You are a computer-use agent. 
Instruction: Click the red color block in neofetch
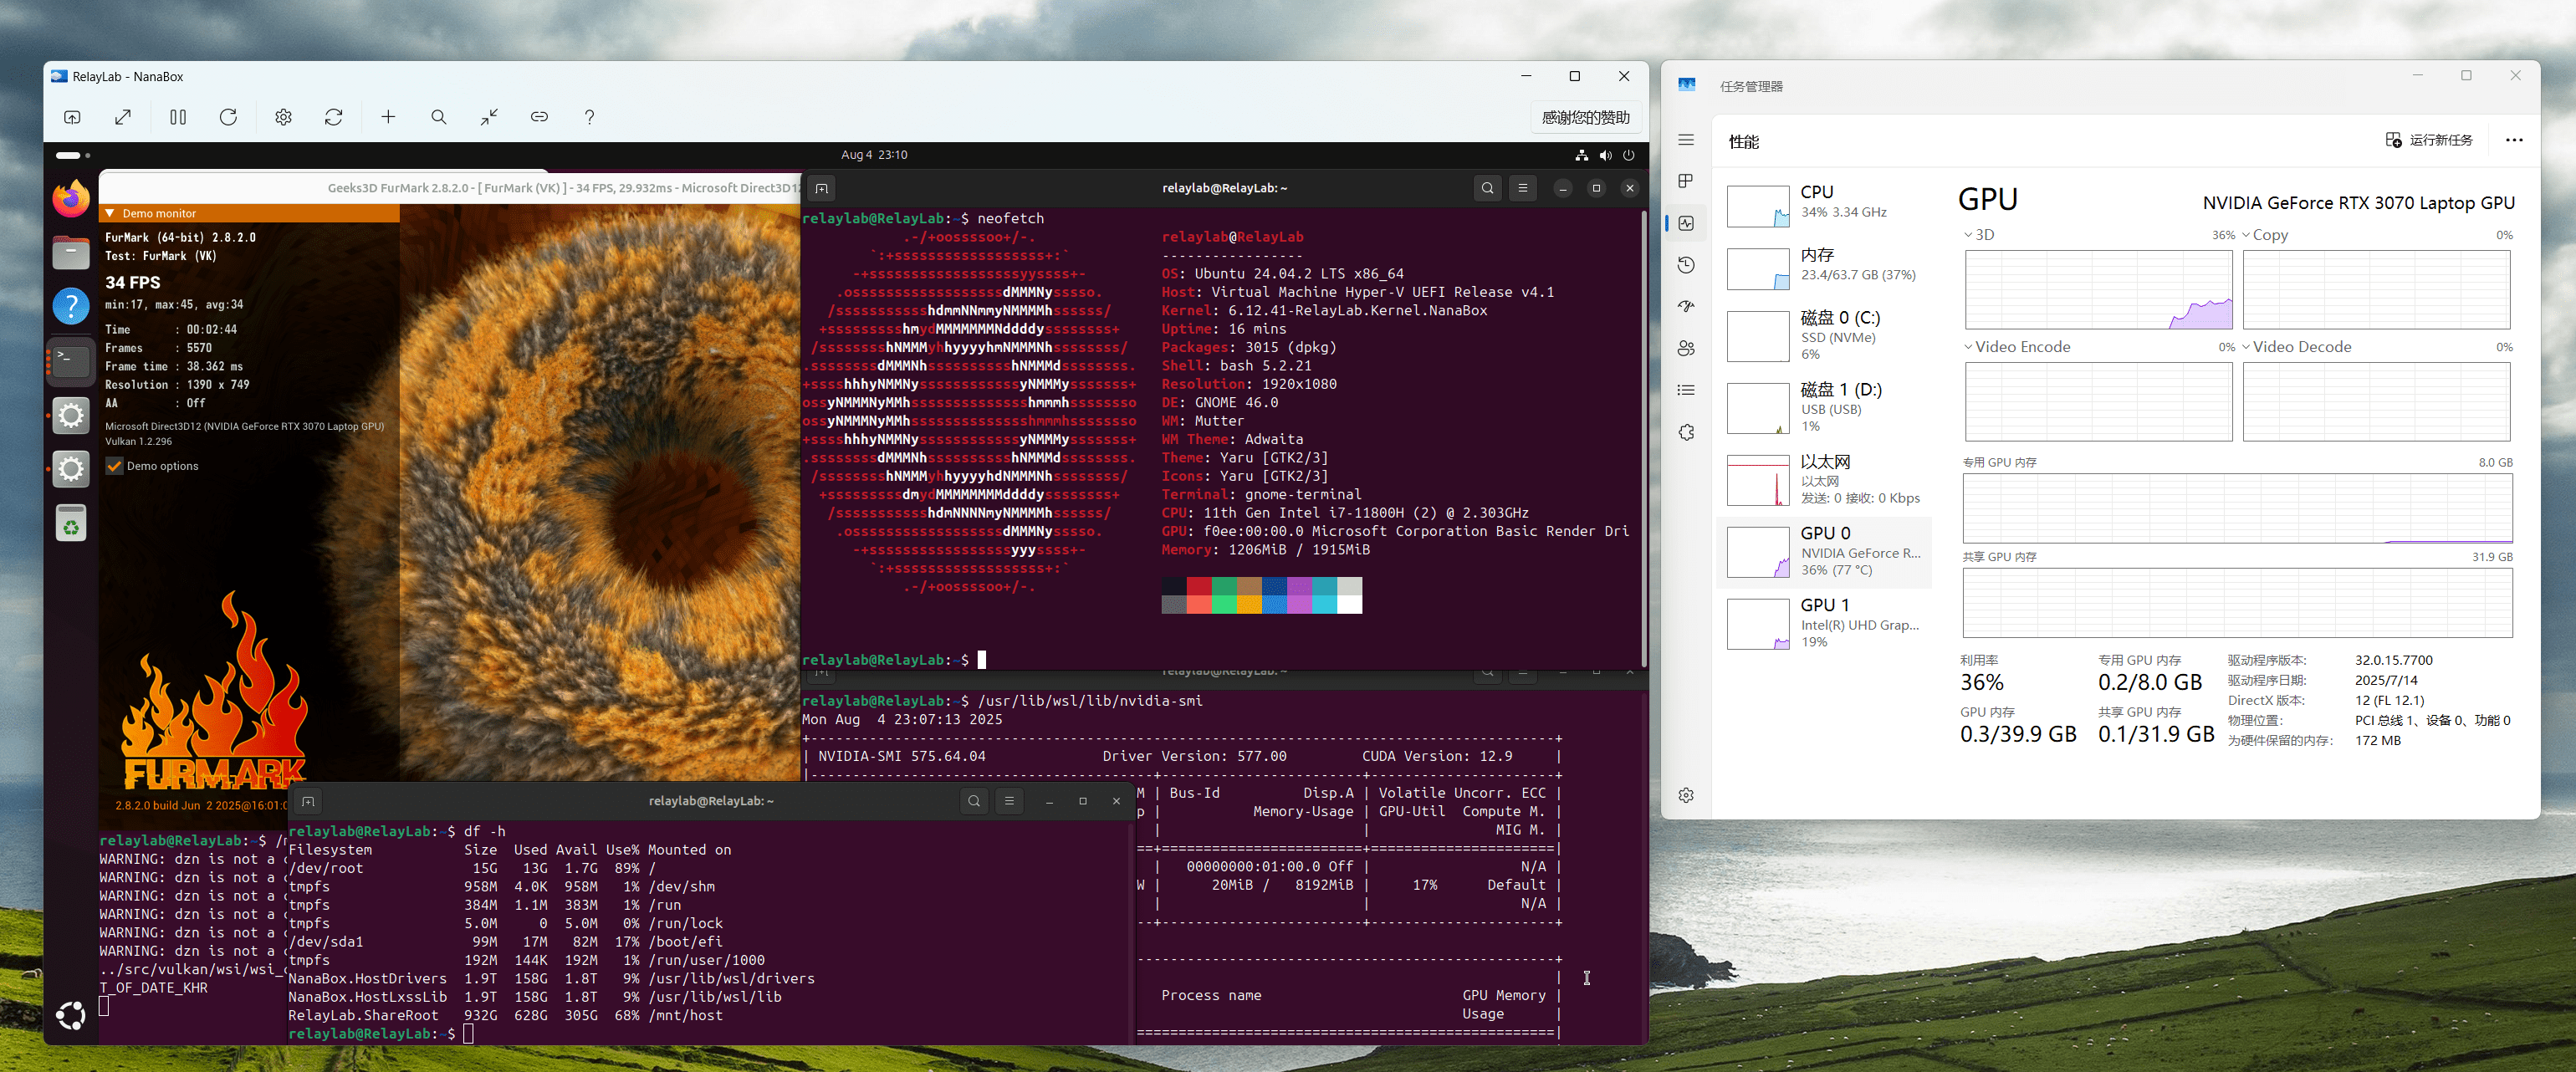(1199, 586)
